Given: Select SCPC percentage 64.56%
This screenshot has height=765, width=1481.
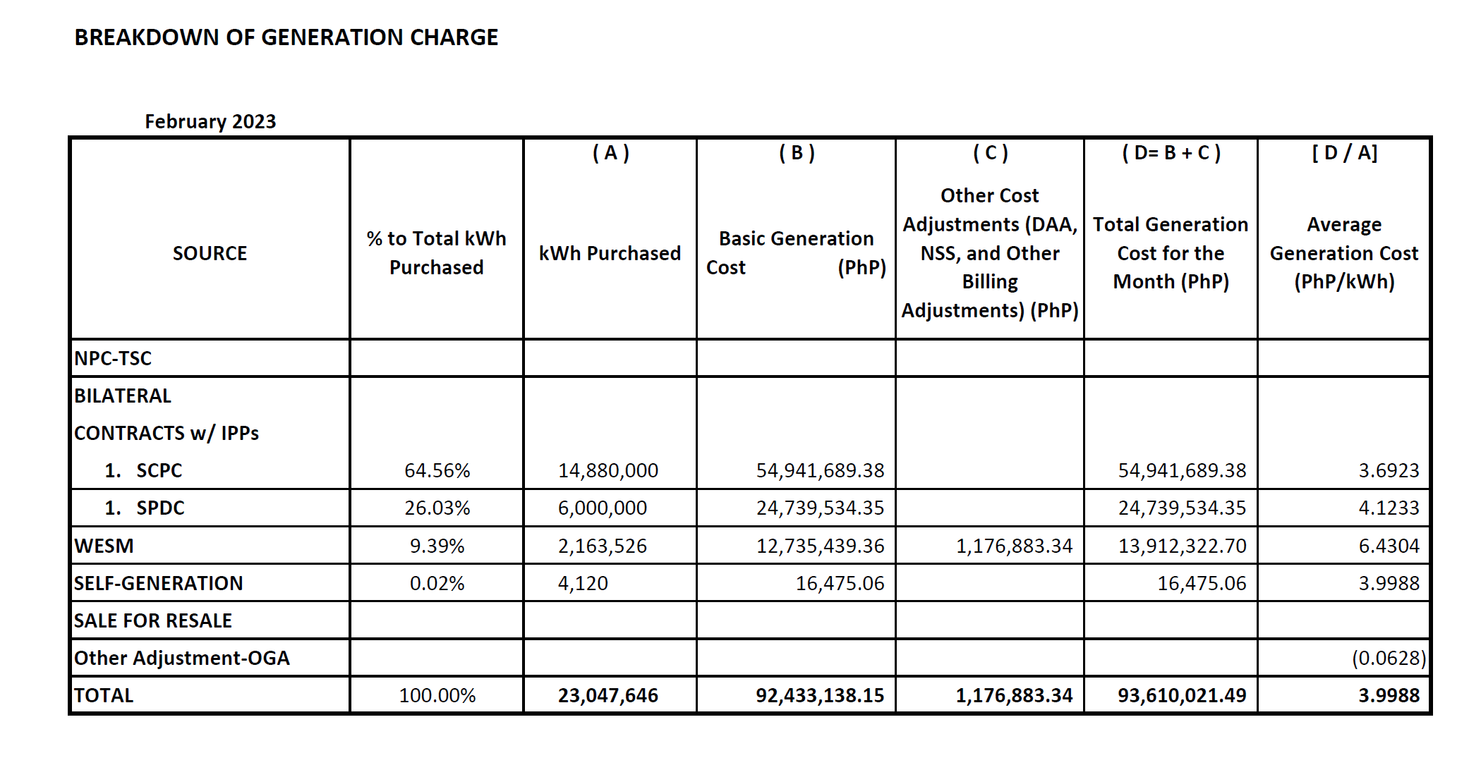Looking at the screenshot, I should [x=437, y=470].
